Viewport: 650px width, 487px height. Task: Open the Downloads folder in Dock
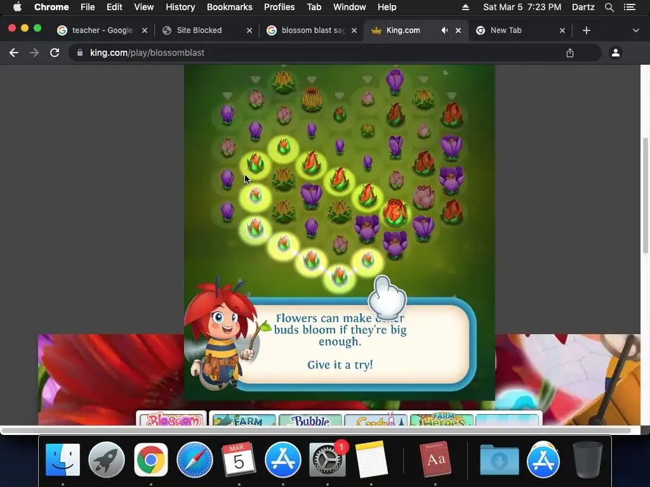[x=499, y=460]
